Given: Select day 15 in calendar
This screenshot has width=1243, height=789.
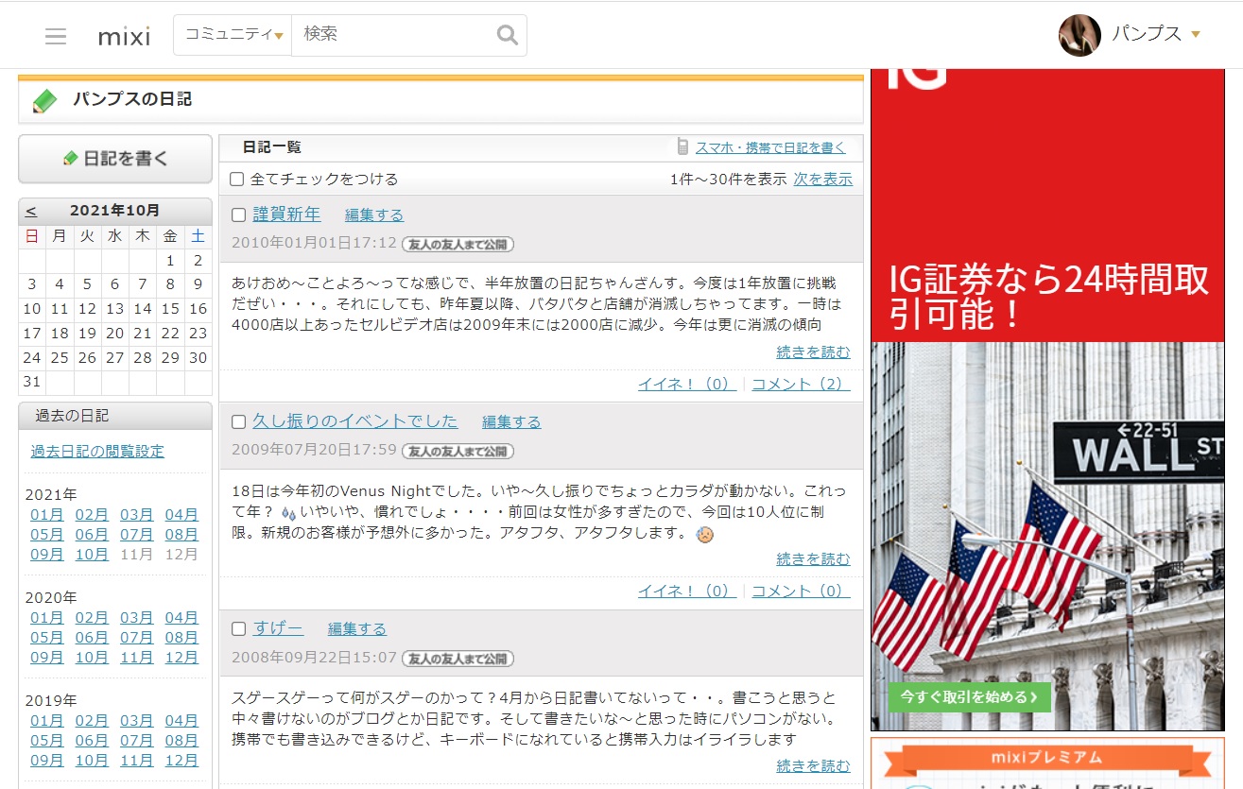Looking at the screenshot, I should click(170, 309).
